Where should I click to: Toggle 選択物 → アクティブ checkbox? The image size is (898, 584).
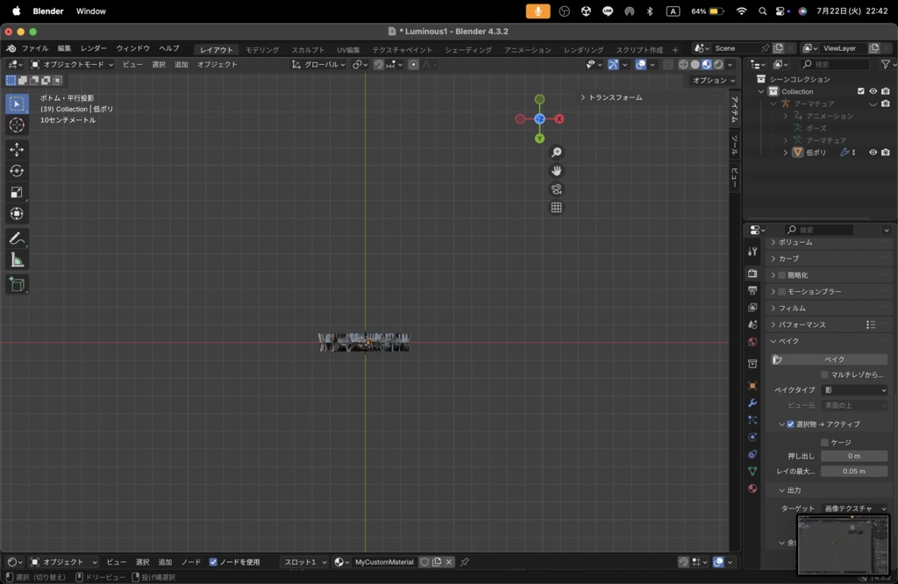[790, 424]
